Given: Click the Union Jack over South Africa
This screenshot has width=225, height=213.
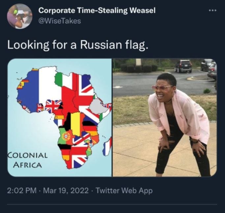Looking at the screenshot, I should click(77, 158).
